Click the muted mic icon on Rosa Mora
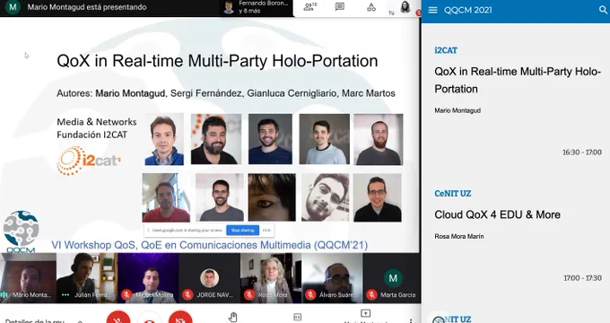This screenshot has height=323, width=610. coord(249,294)
